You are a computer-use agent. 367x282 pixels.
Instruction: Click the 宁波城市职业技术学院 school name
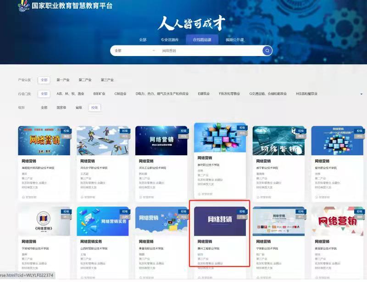click(x=35, y=248)
